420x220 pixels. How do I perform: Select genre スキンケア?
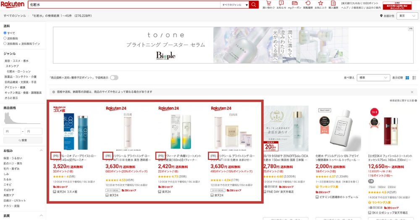(x=12, y=66)
